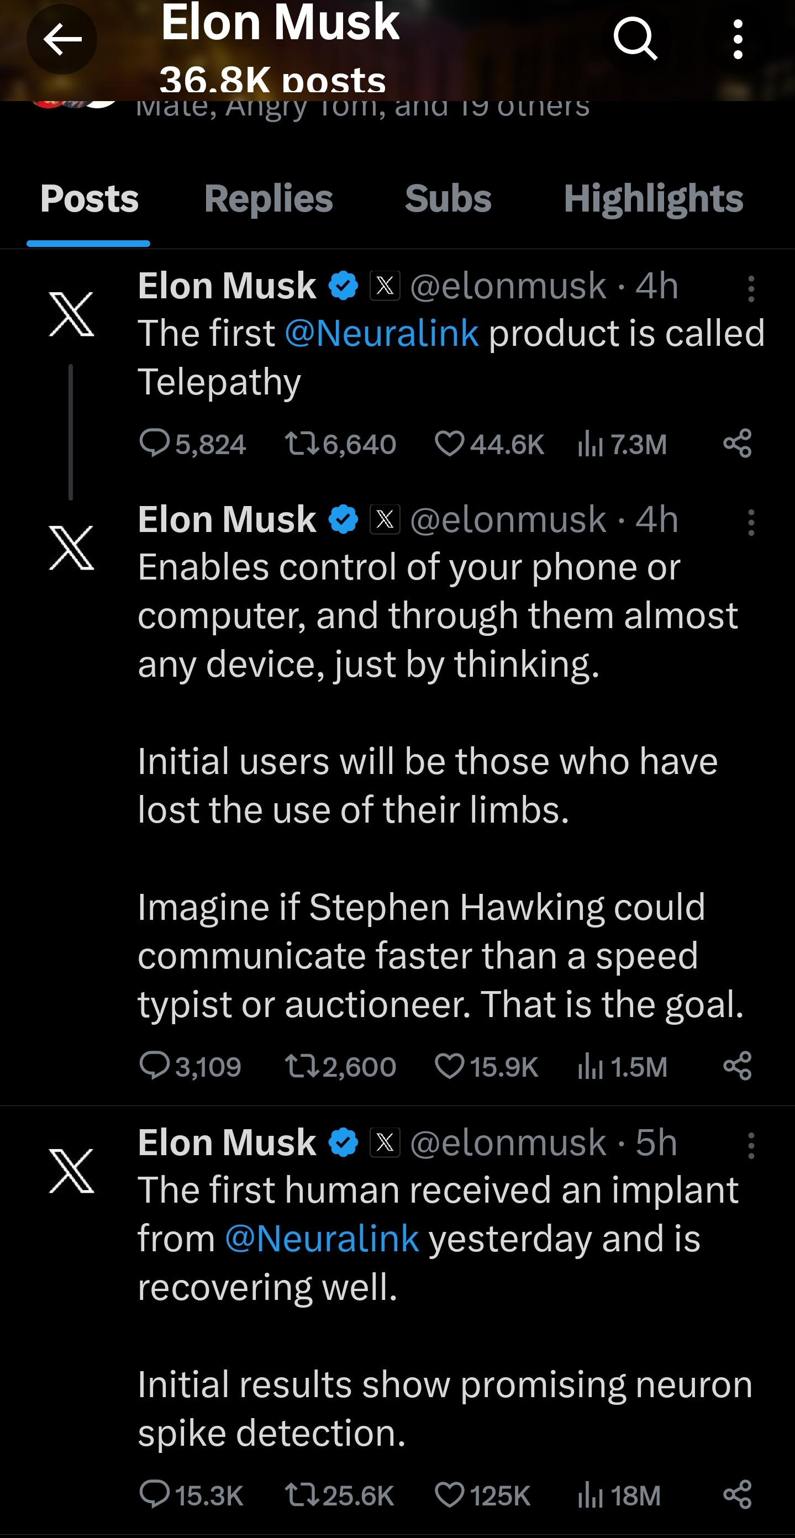View analytics of Stephen Hawking post
795x1538 pixels.
(x=622, y=1066)
